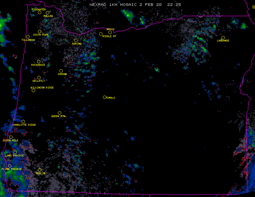The image size is (255, 197).
Task: Click the Charlotte Ridge label text
Action: click(24, 125)
